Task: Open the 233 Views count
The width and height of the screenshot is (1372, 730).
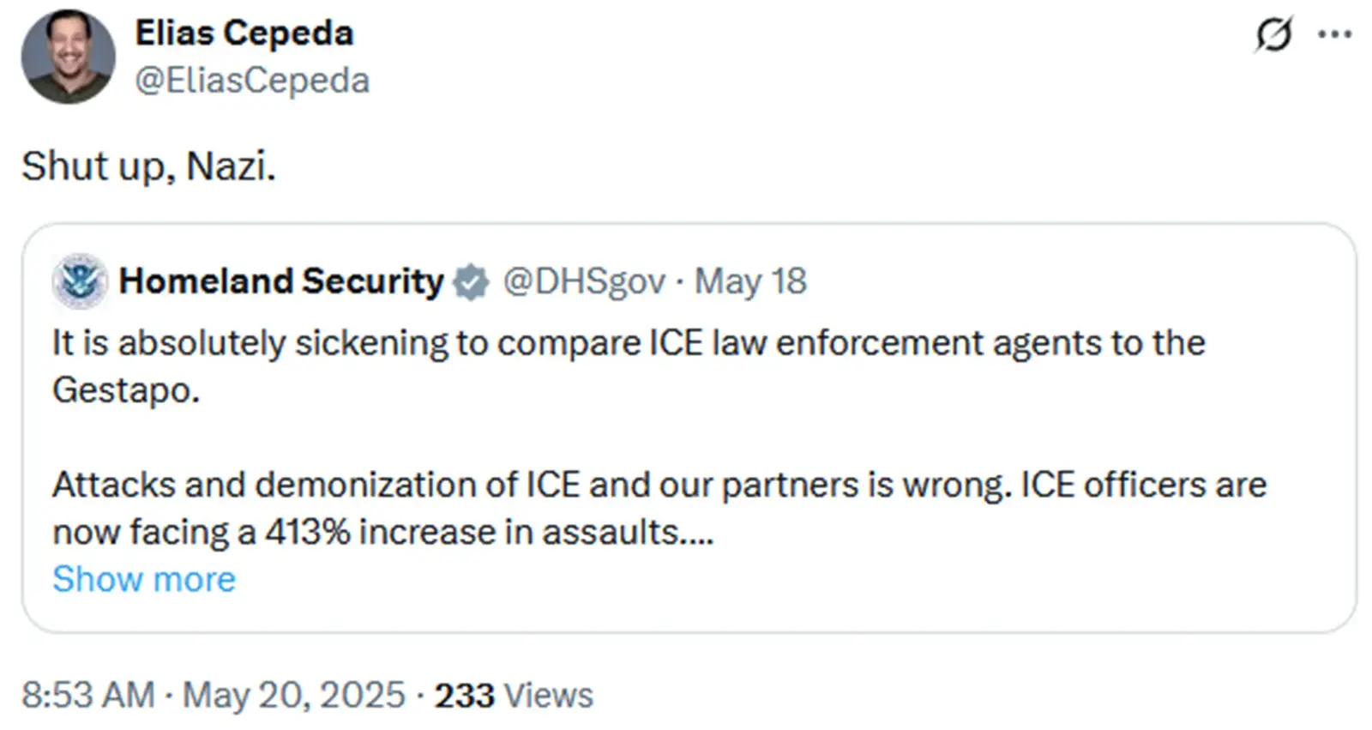Action: click(x=514, y=695)
